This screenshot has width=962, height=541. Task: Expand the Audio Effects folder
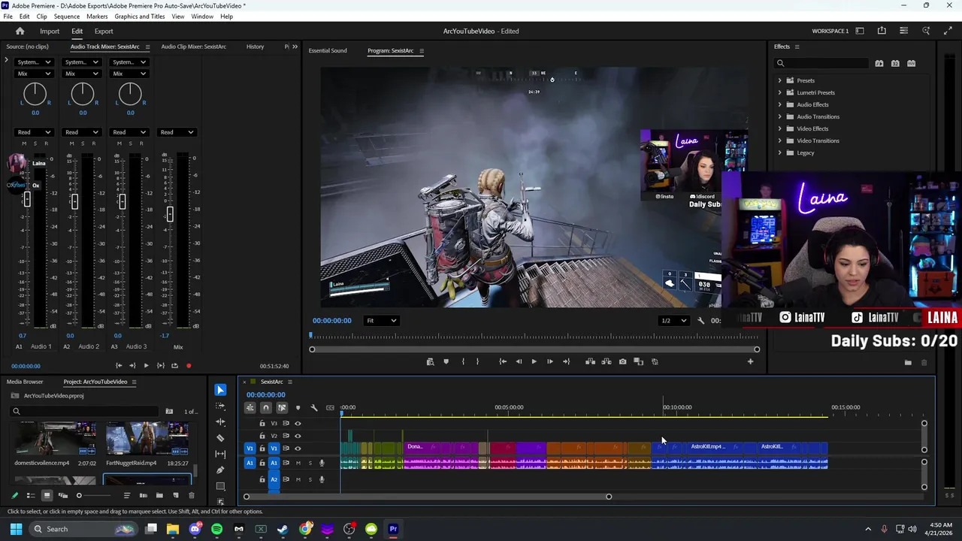(x=779, y=104)
